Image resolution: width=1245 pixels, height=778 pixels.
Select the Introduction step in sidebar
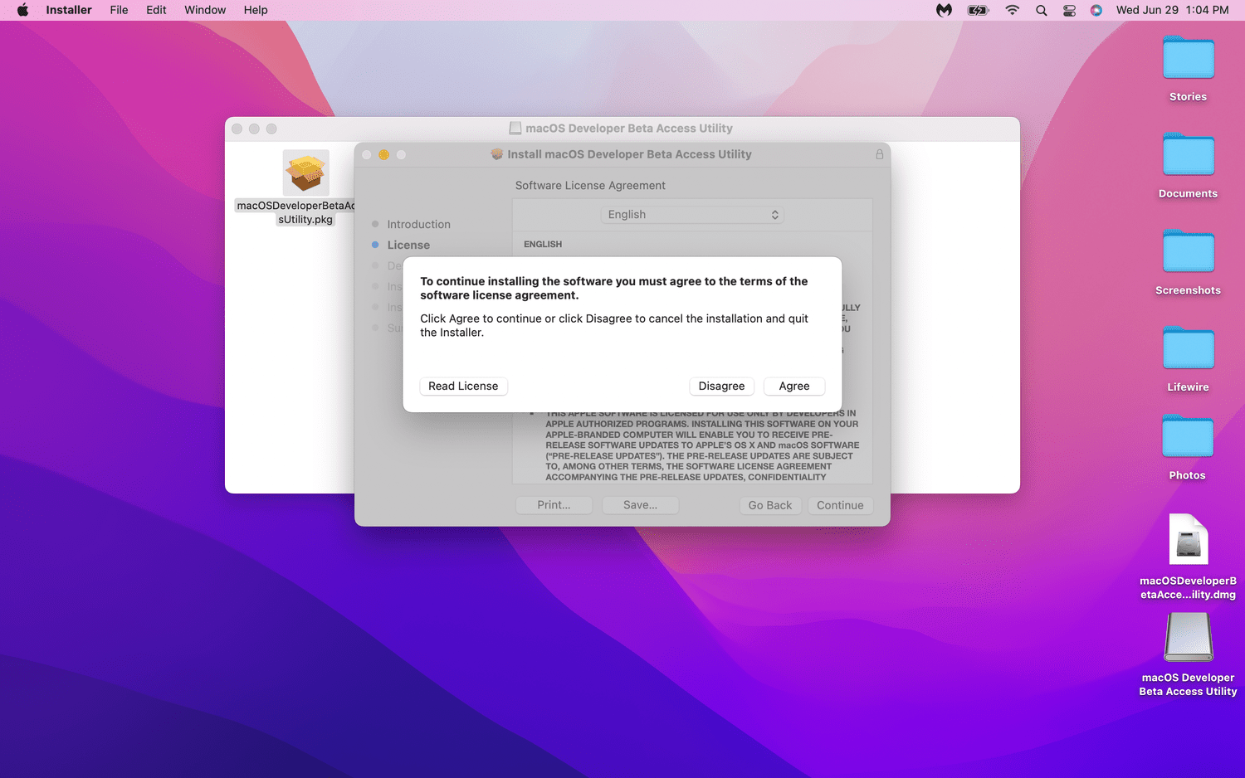click(418, 225)
